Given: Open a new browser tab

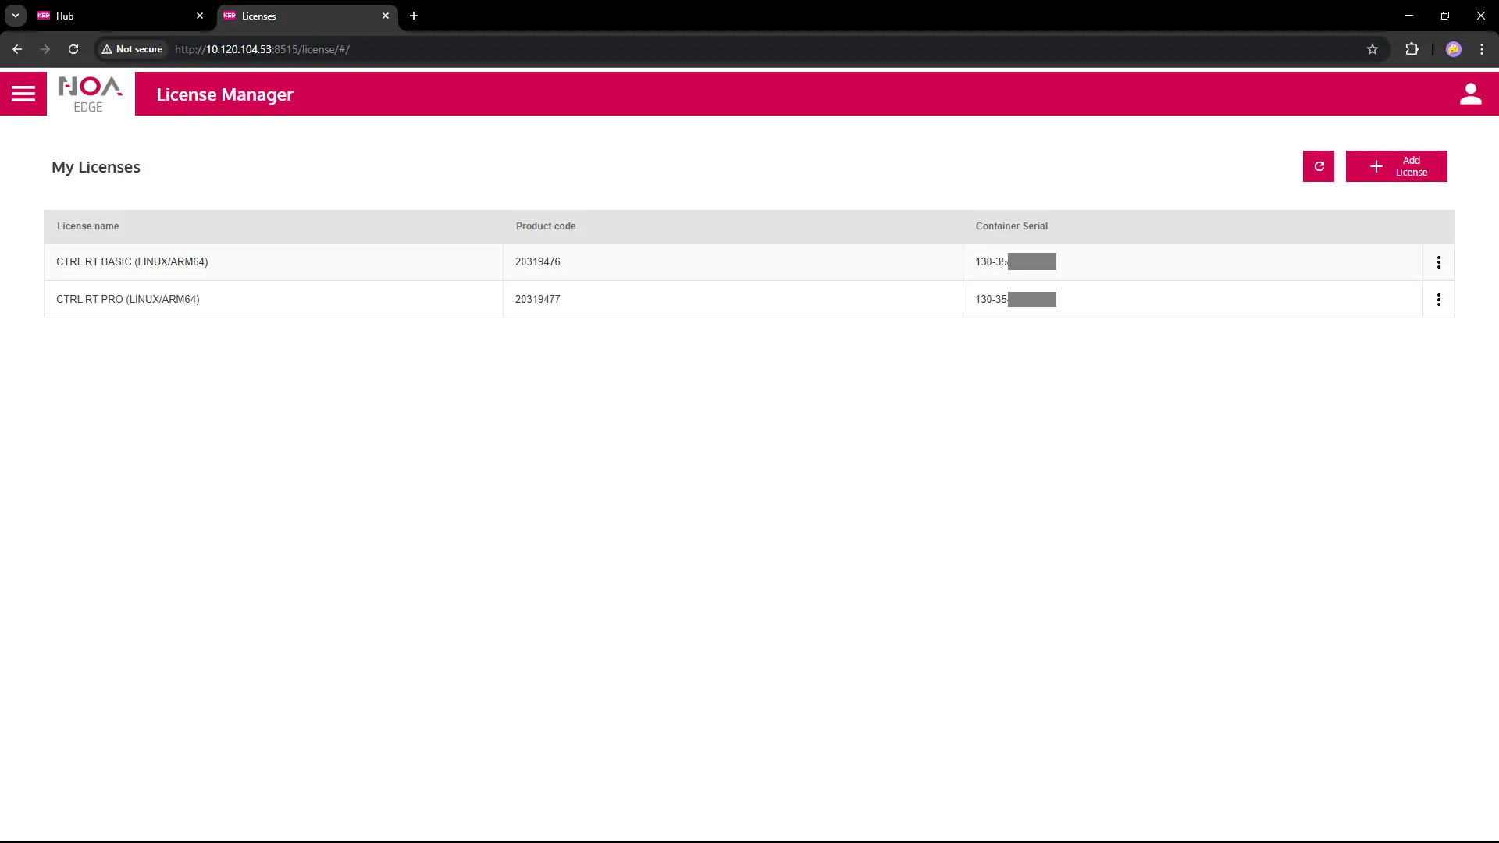Looking at the screenshot, I should point(414,16).
